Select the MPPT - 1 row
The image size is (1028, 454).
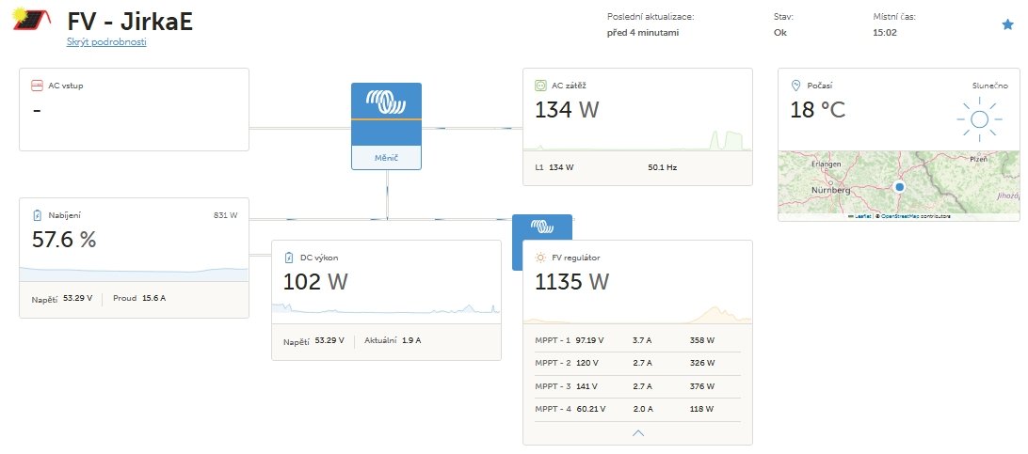pos(636,340)
